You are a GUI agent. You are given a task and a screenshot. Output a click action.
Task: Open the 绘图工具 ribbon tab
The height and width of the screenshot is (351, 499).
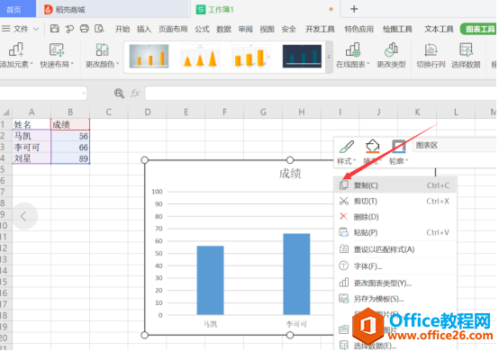click(397, 29)
